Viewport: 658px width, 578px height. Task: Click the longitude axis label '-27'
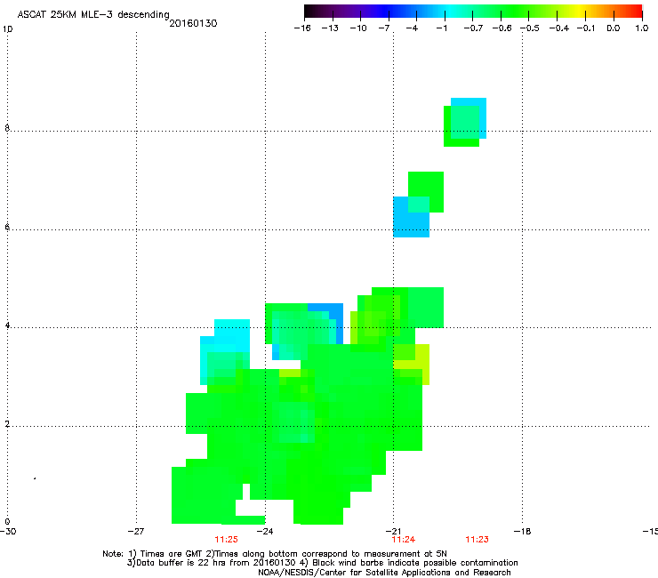(136, 531)
